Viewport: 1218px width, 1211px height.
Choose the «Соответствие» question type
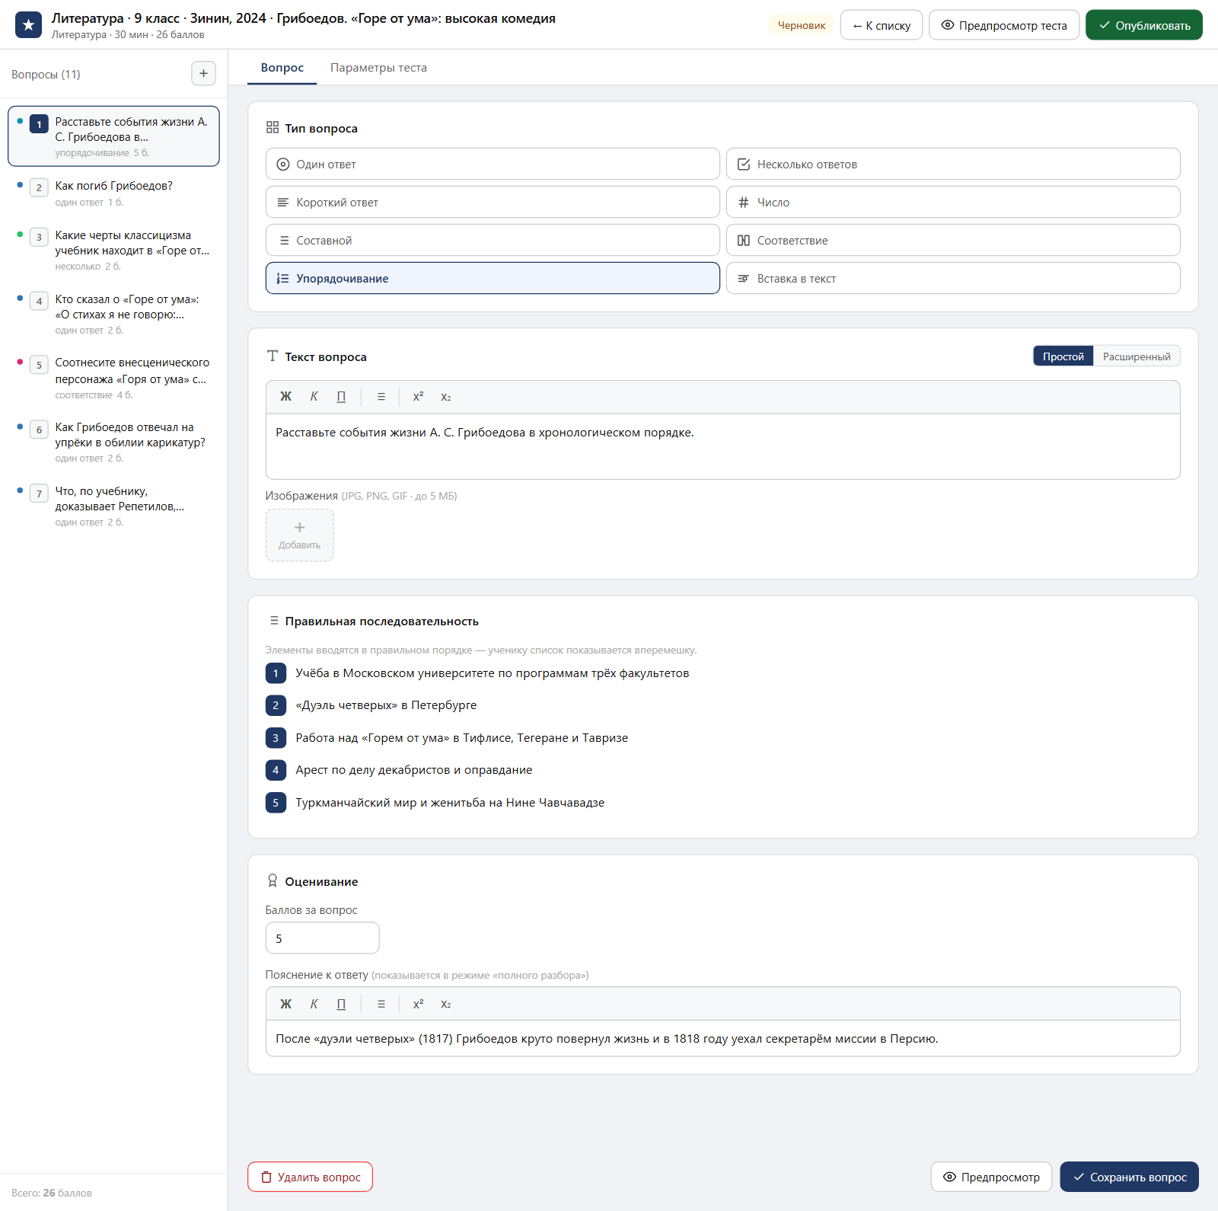[953, 240]
